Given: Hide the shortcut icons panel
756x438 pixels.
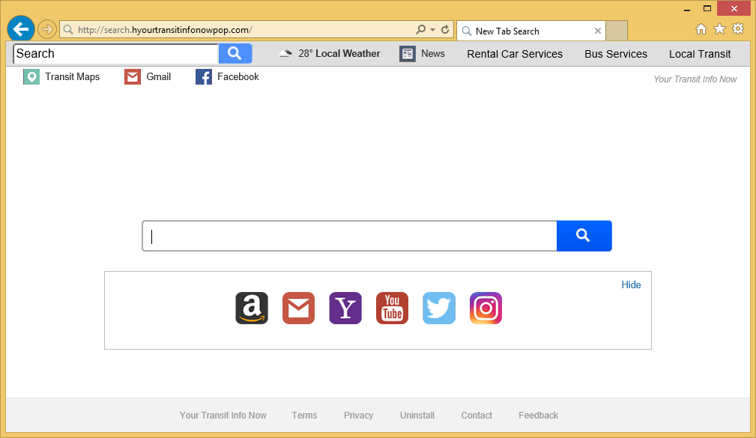Looking at the screenshot, I should pyautogui.click(x=631, y=285).
